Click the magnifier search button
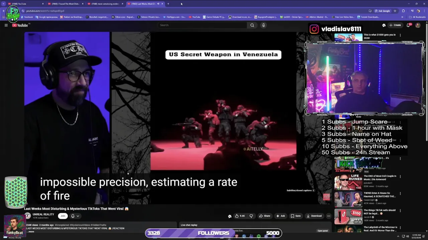 [252, 25]
